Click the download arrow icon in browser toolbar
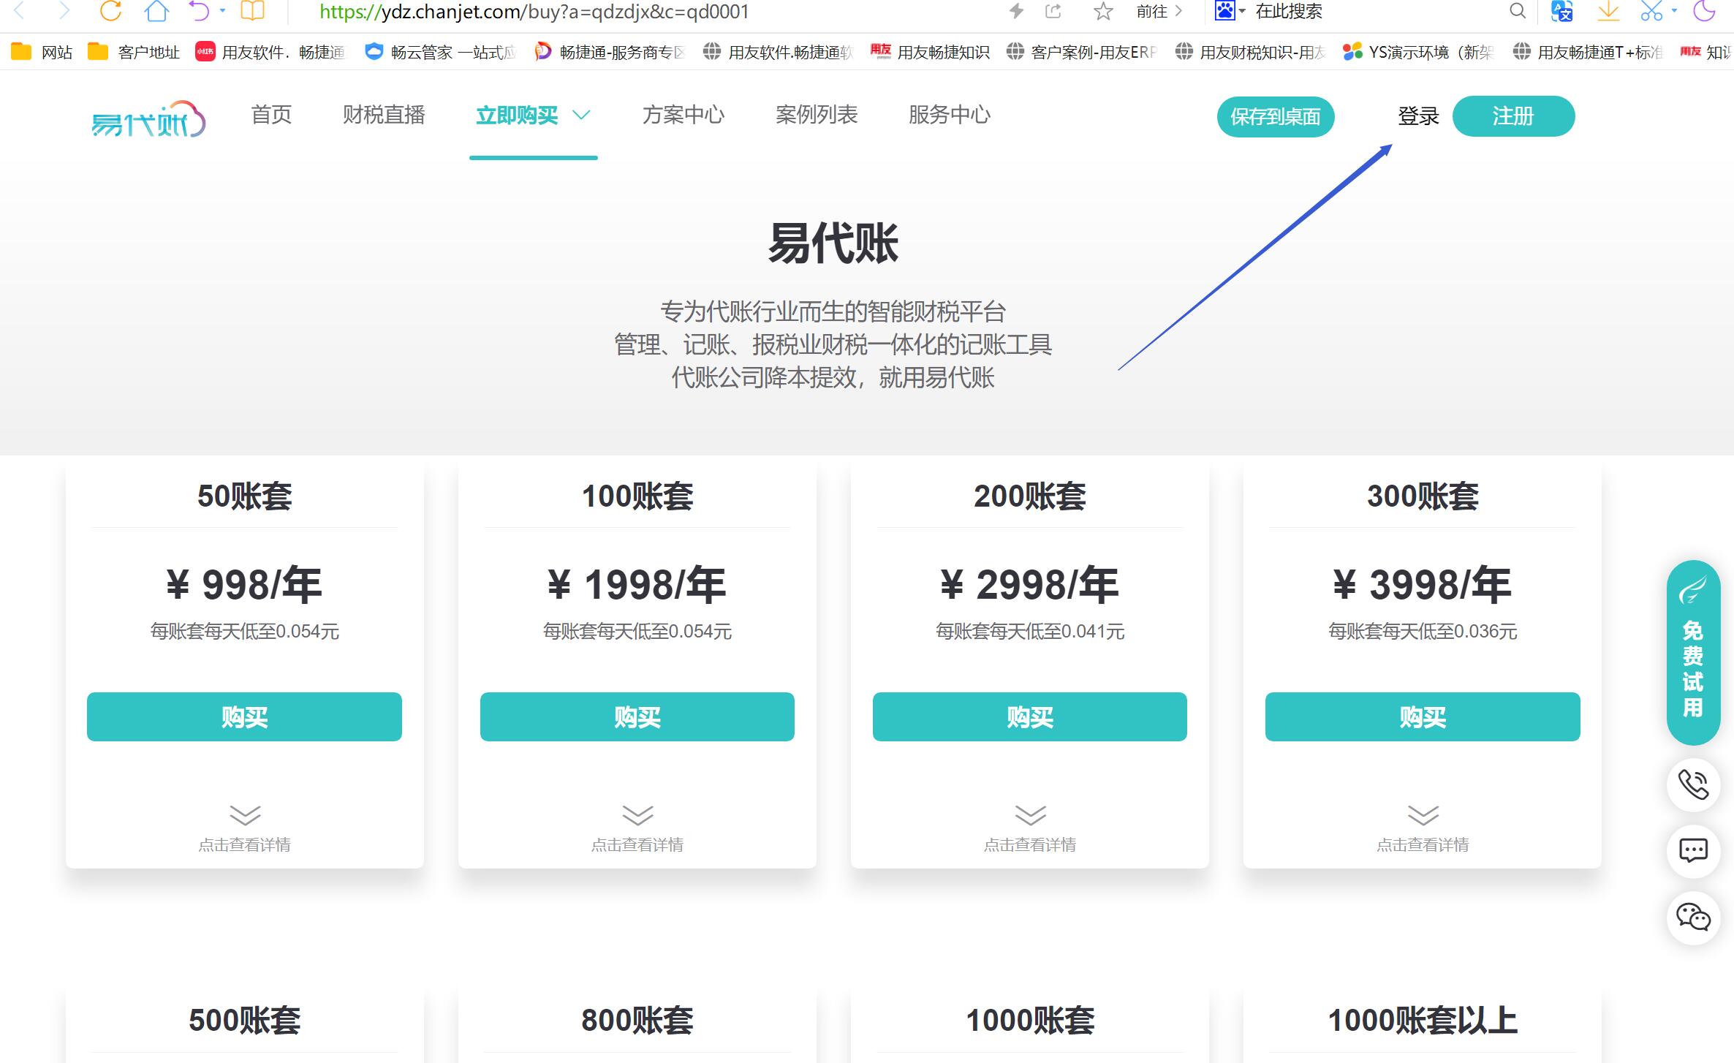 (1608, 11)
